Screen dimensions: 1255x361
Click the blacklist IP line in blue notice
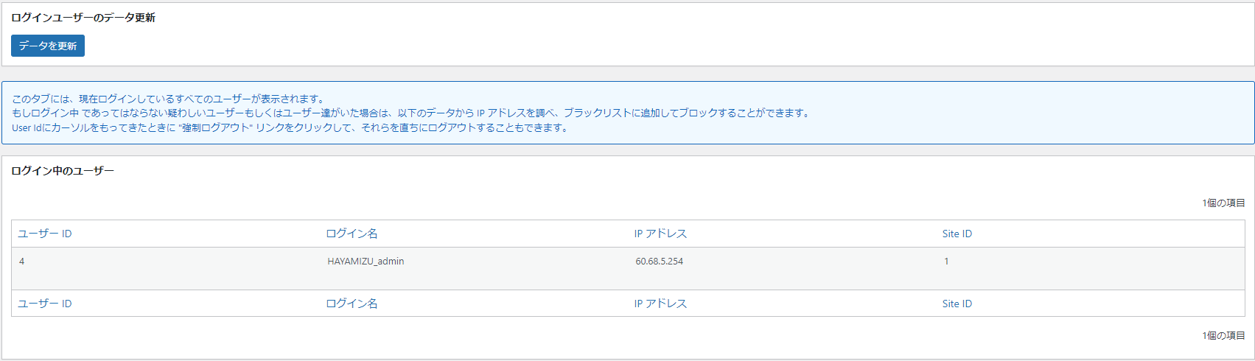click(411, 113)
